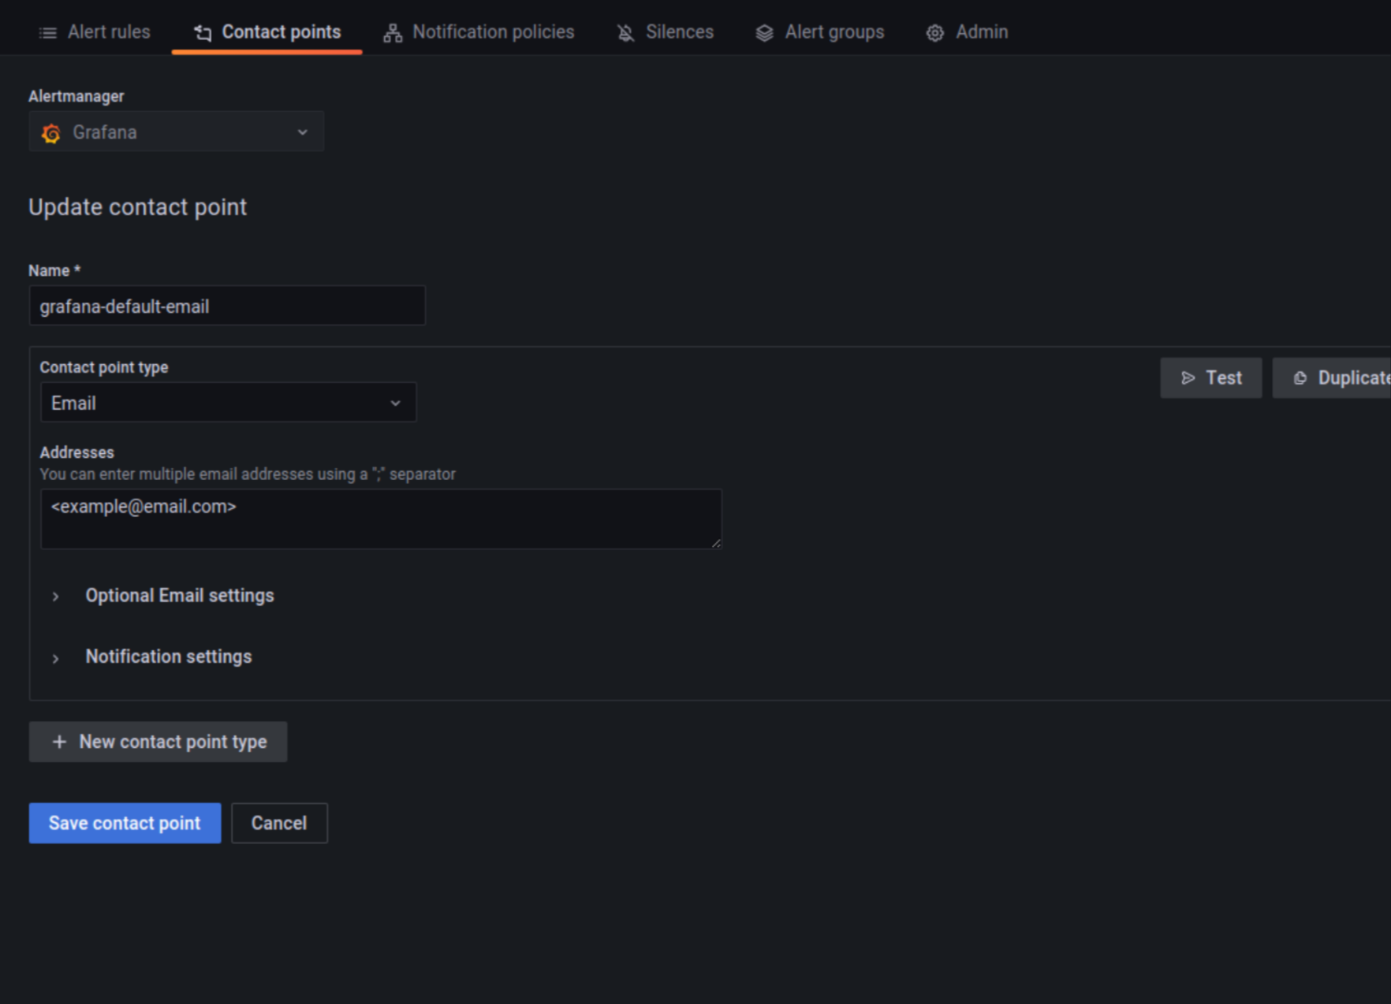Cancel the contact point update
The image size is (1391, 1004).
coord(279,823)
